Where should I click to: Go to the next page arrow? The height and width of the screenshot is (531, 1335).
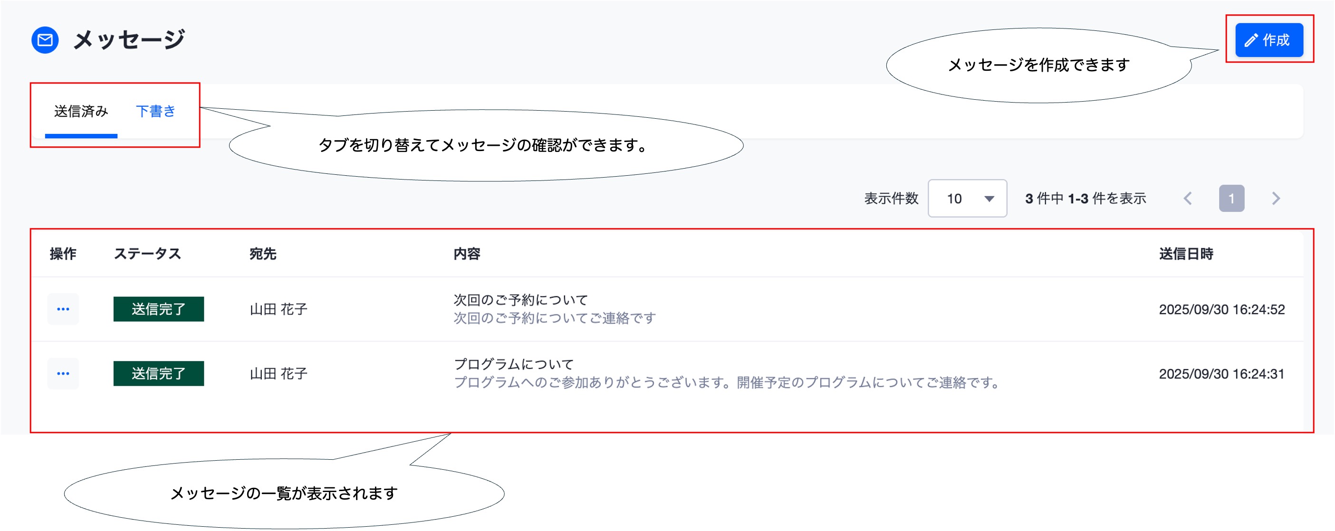tap(1276, 199)
